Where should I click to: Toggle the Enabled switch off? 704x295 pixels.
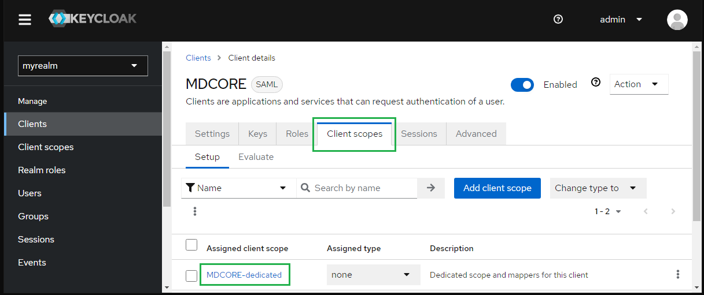pyautogui.click(x=522, y=85)
